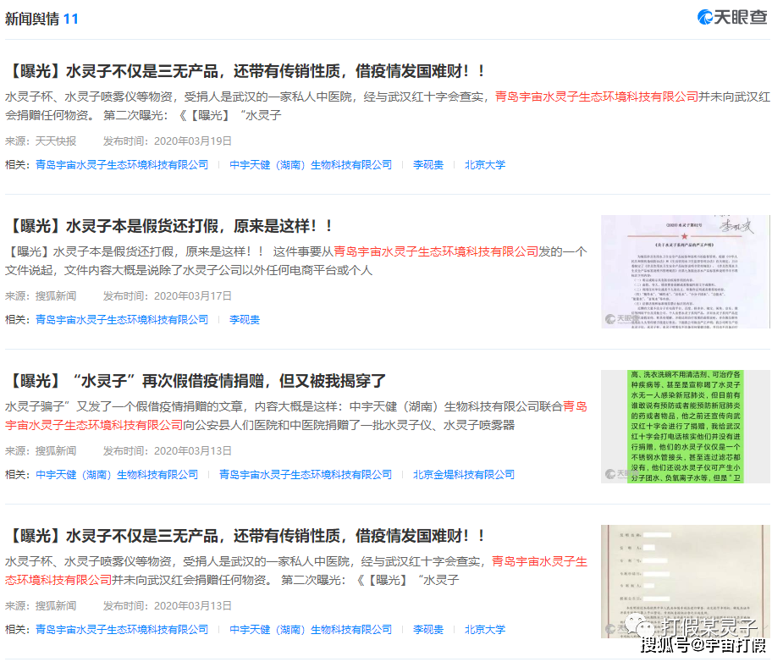This screenshot has height=662, width=783.
Task: Open related 李砚贵 link in first article
Action: [428, 165]
